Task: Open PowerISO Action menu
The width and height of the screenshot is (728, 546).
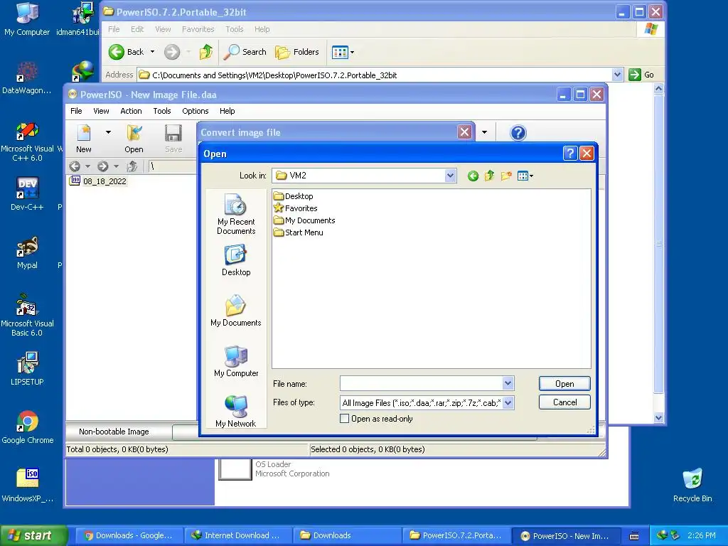Action: [x=131, y=111]
